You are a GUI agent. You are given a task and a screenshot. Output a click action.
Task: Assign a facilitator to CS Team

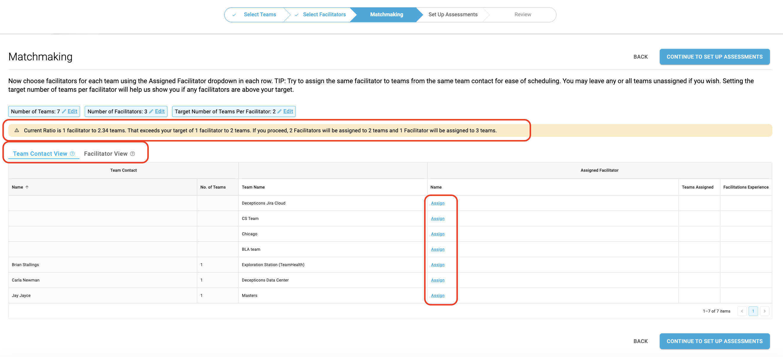coord(438,218)
